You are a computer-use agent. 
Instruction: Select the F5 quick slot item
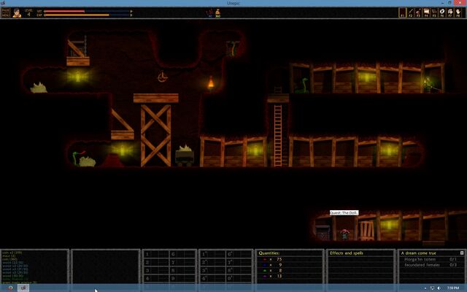(434, 13)
